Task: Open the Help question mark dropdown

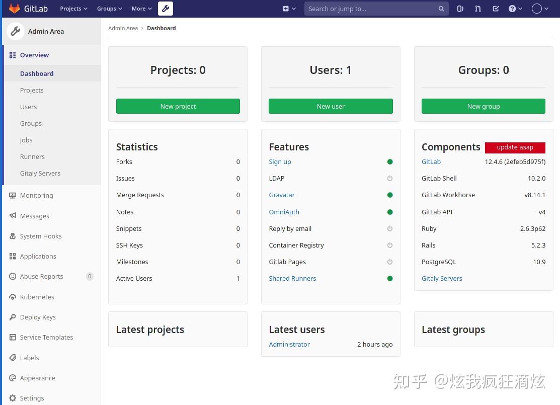Action: [514, 9]
